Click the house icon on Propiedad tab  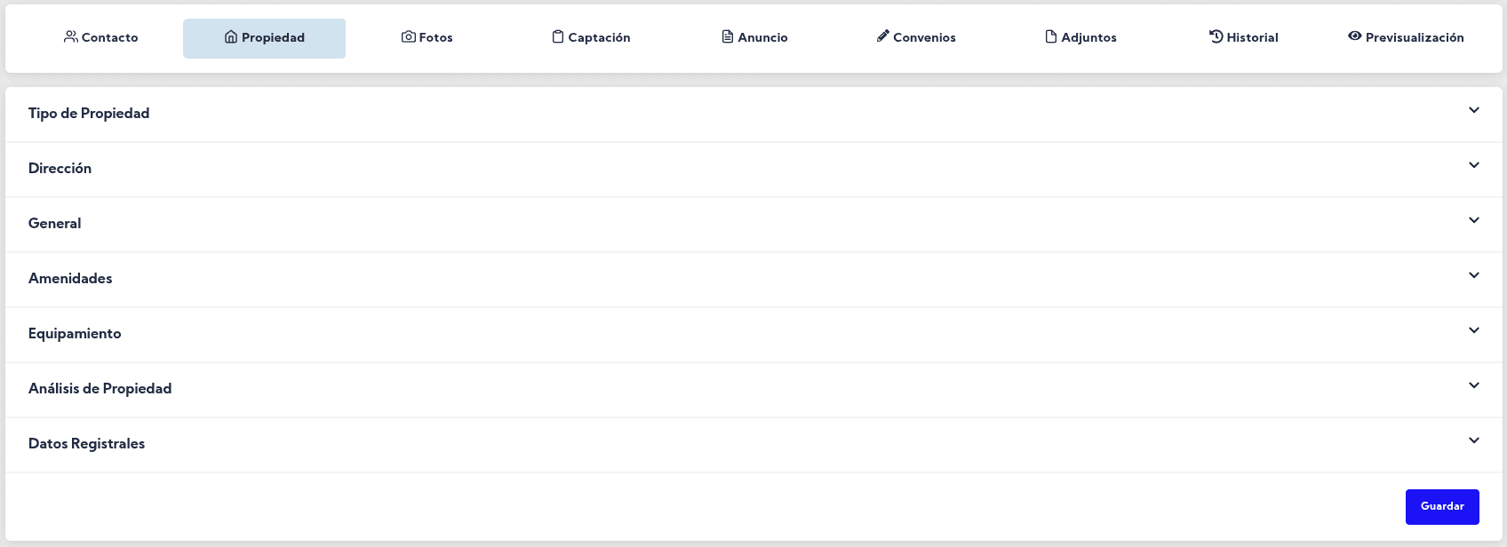(x=231, y=37)
